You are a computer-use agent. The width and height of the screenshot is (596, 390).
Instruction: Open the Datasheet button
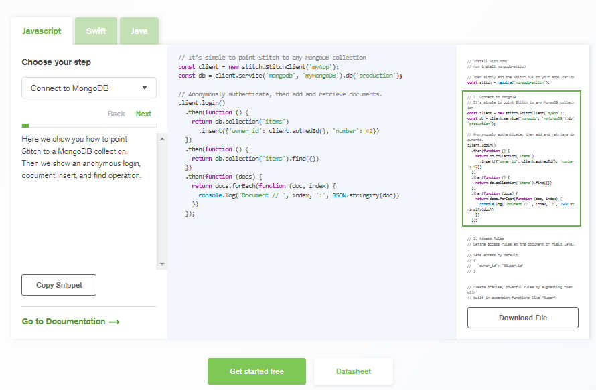click(x=354, y=371)
